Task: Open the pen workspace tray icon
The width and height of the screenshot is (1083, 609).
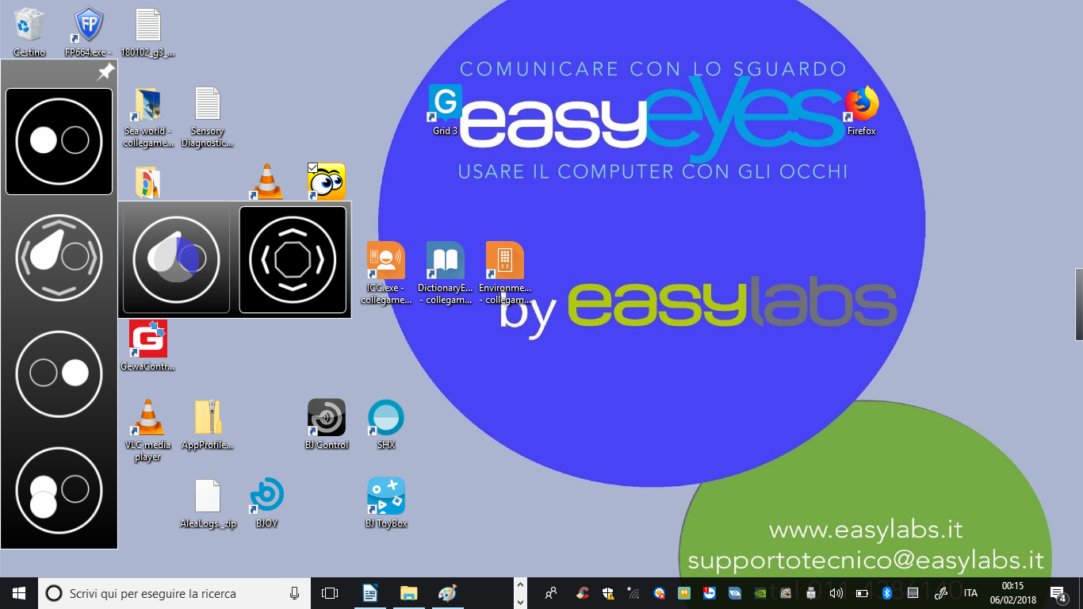Action: [x=943, y=592]
